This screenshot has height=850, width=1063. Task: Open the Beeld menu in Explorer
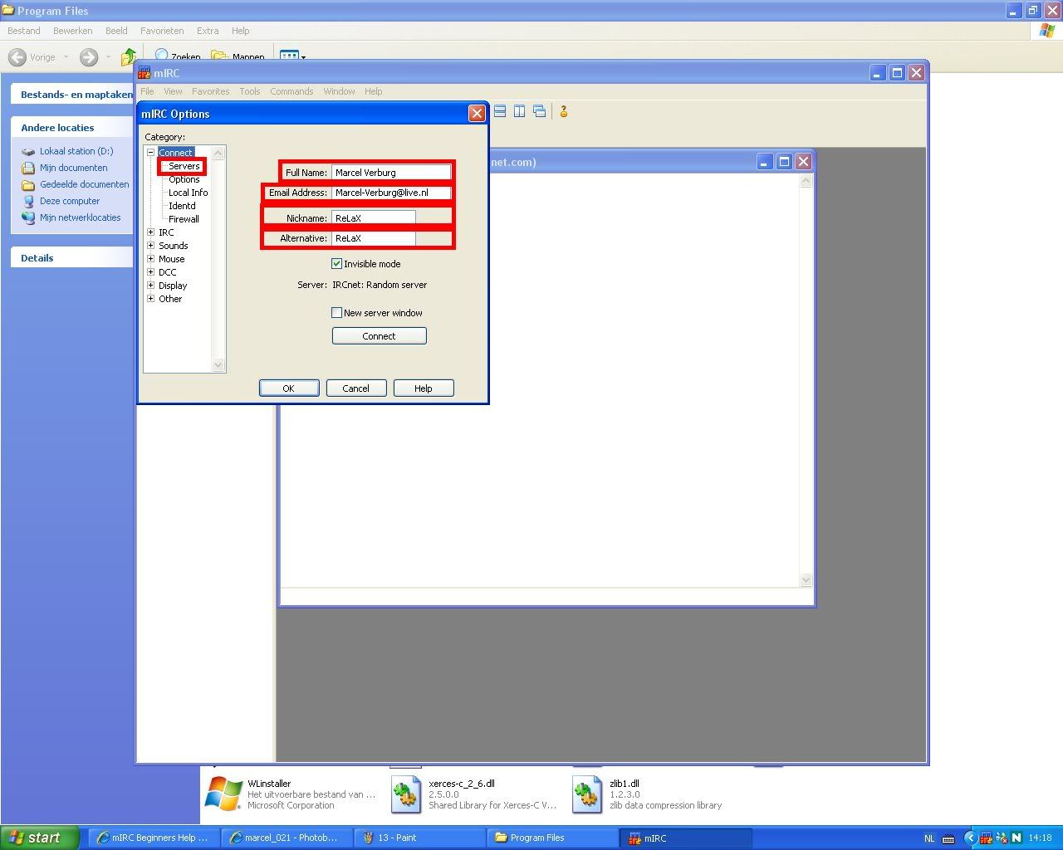[x=116, y=31]
